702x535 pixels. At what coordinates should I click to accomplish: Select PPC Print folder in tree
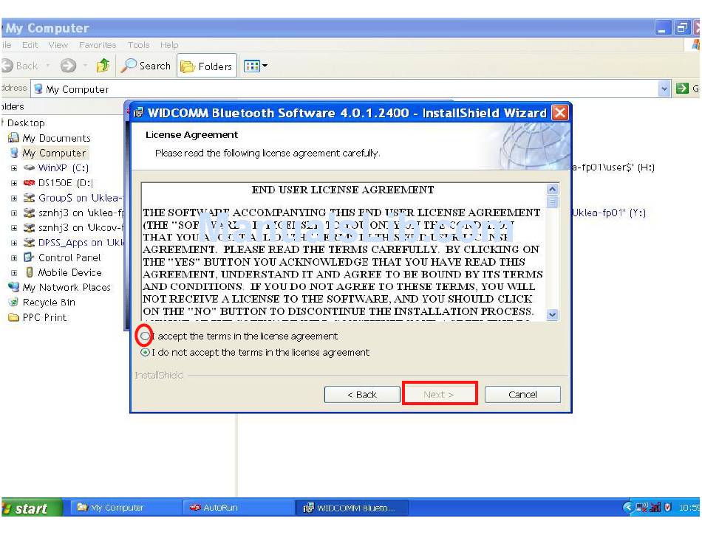pos(44,317)
